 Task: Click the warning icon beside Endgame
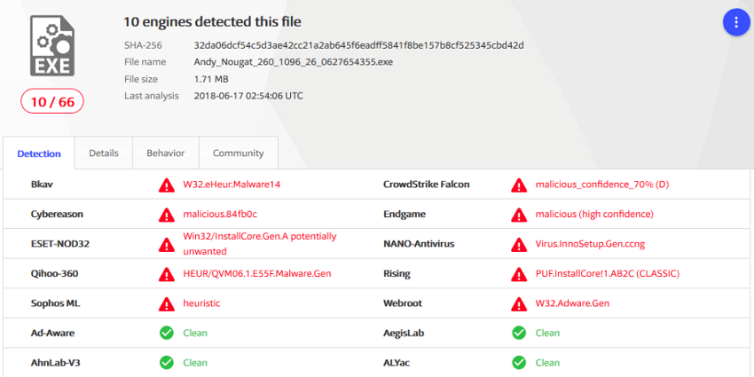pos(519,215)
